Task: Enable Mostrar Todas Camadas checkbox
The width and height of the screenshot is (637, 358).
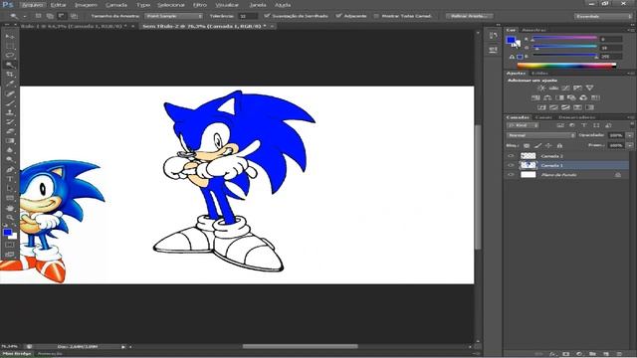Action: point(376,16)
